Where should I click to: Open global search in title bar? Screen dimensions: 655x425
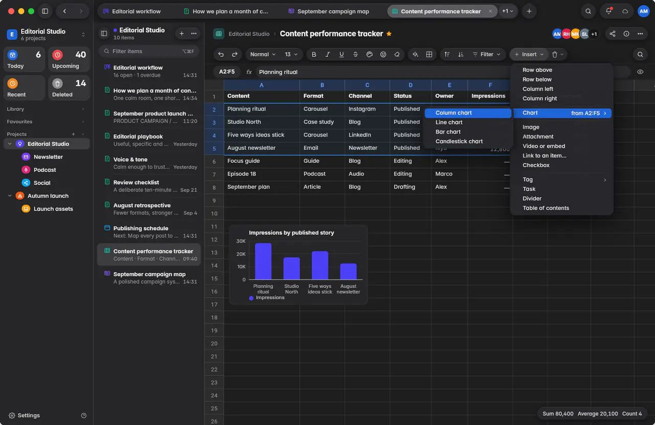[x=588, y=11]
